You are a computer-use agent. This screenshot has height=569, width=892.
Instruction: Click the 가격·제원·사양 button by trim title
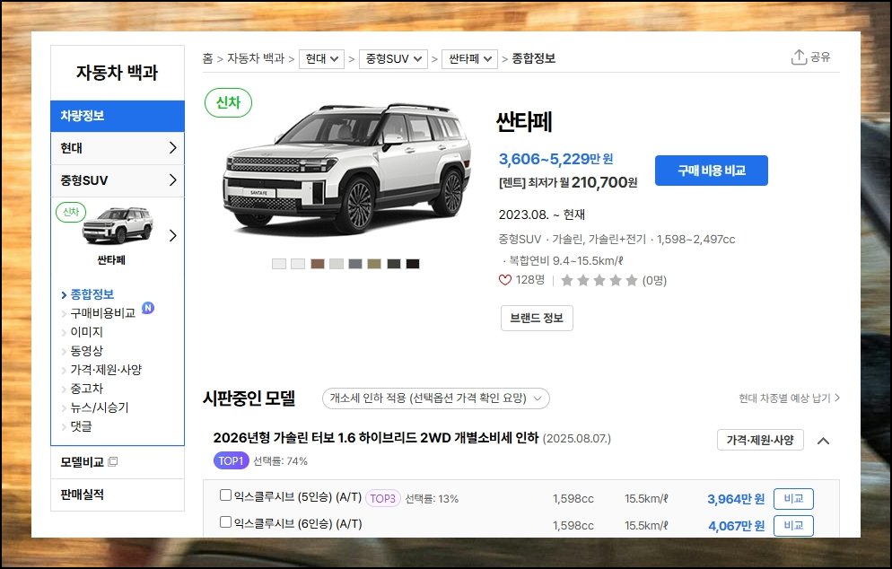[760, 440]
